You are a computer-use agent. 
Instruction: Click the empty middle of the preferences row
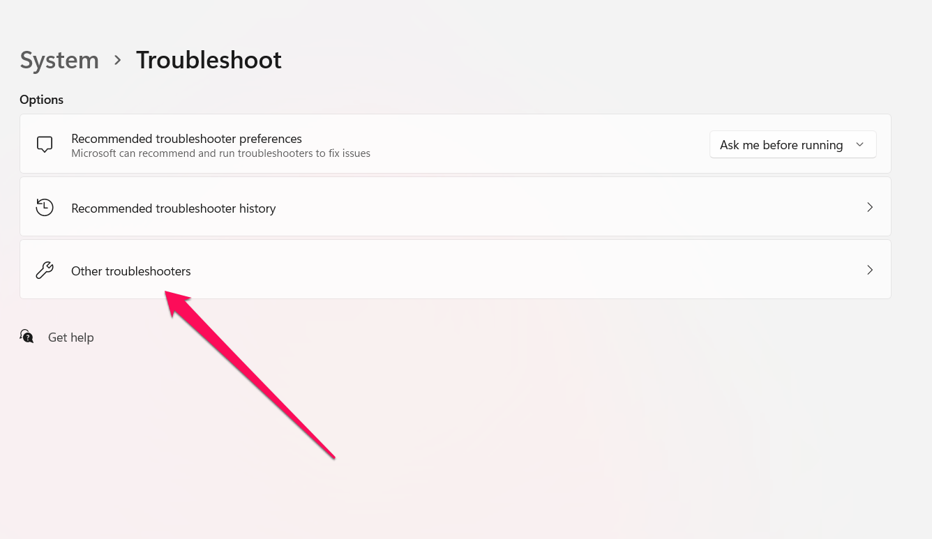537,144
